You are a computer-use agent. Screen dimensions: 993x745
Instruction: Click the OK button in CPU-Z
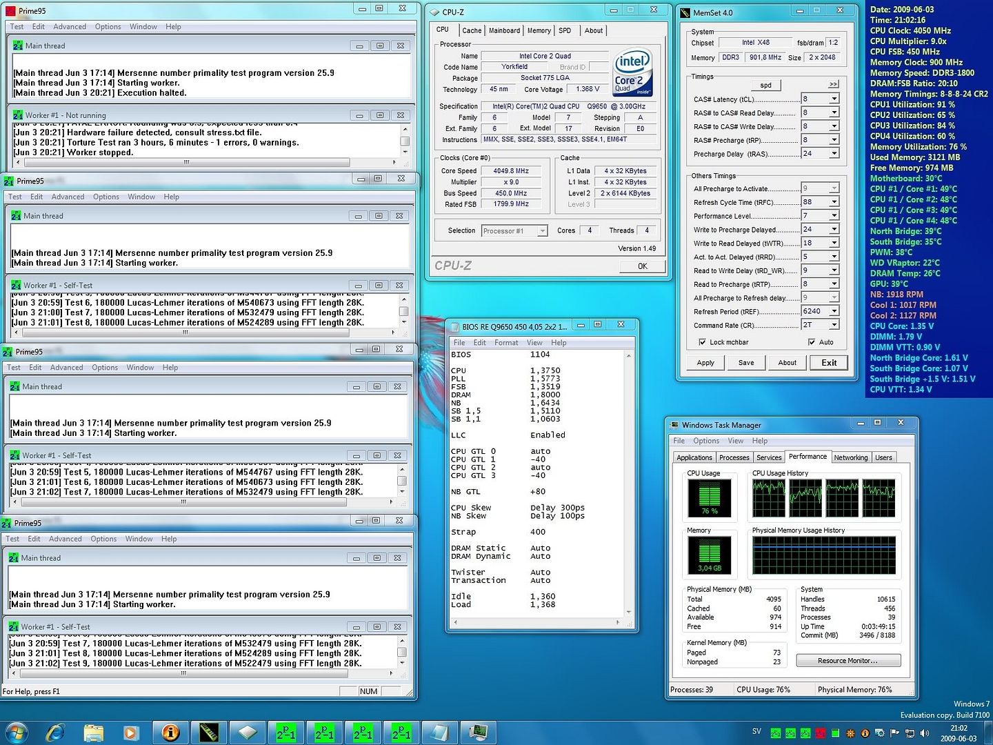coord(642,266)
